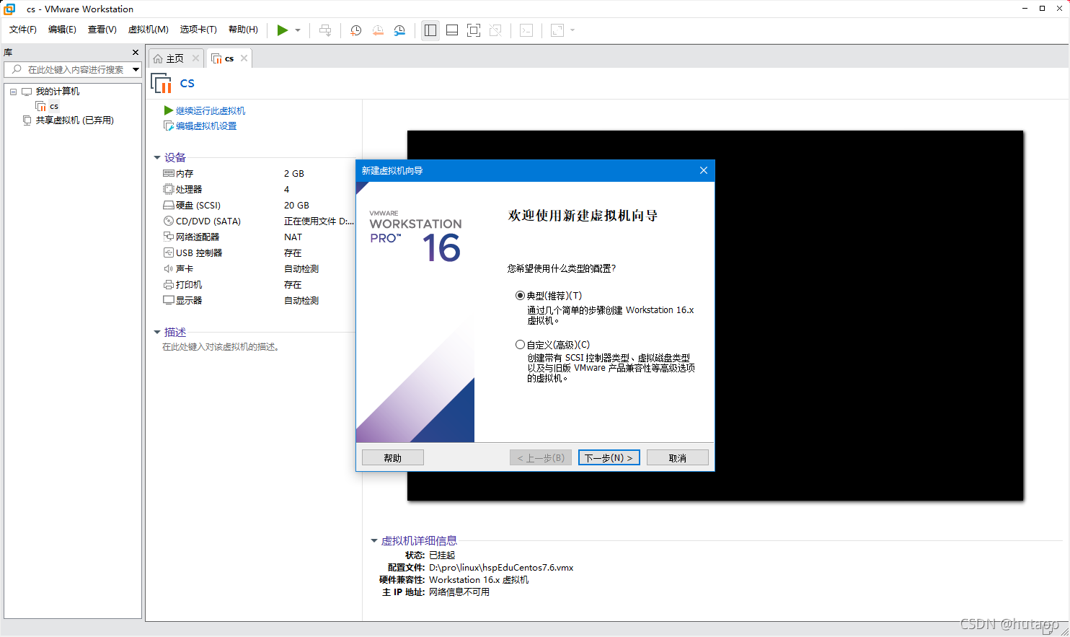The width and height of the screenshot is (1070, 637).
Task: Open the library search dropdown arrow
Action: (x=136, y=69)
